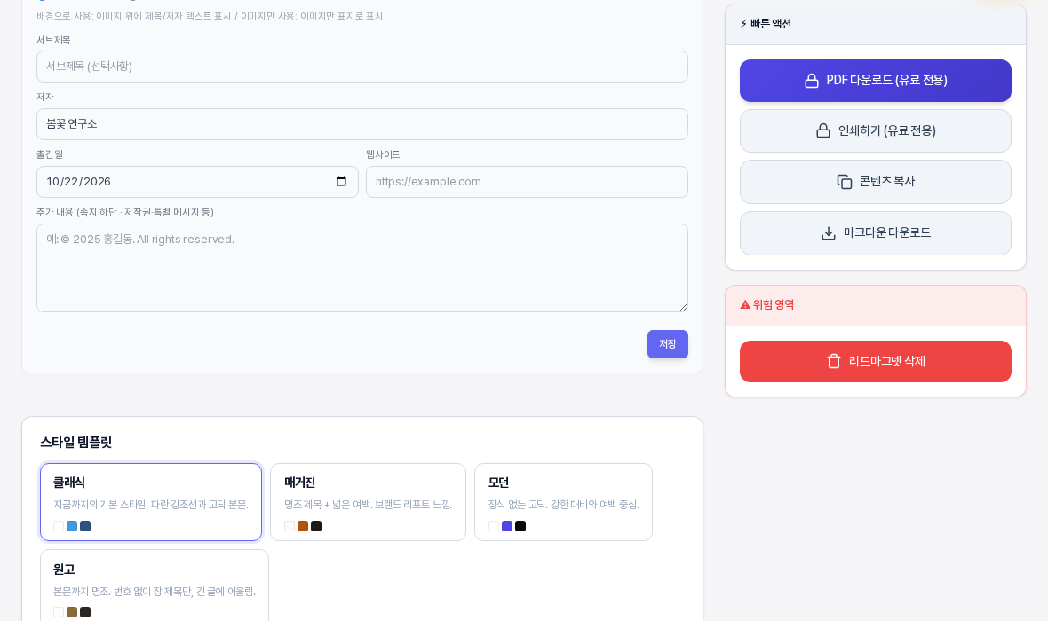Click the indigo swatch in 모던 card

[x=507, y=526]
